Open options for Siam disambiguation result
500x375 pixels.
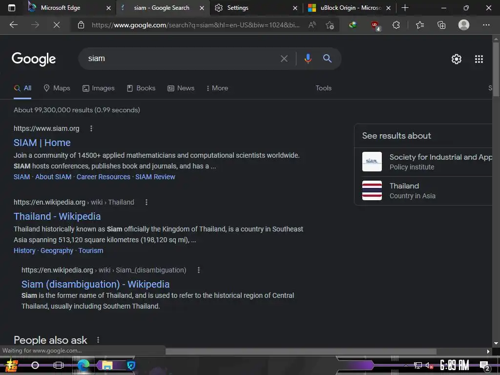[x=199, y=270]
